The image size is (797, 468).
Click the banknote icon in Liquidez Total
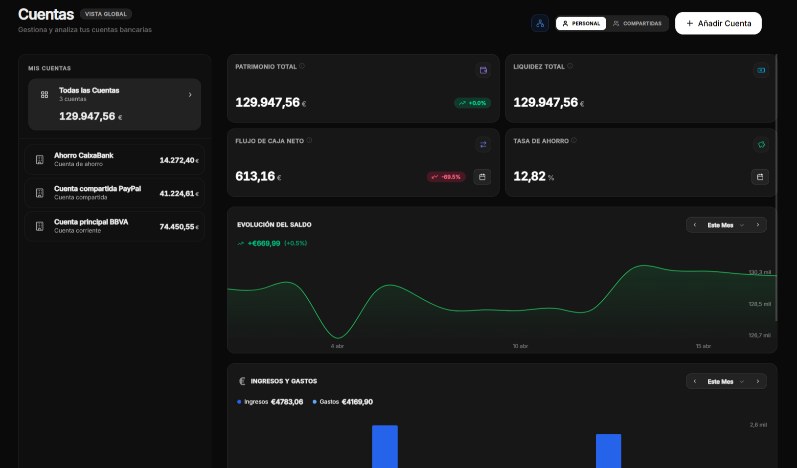[x=761, y=70]
